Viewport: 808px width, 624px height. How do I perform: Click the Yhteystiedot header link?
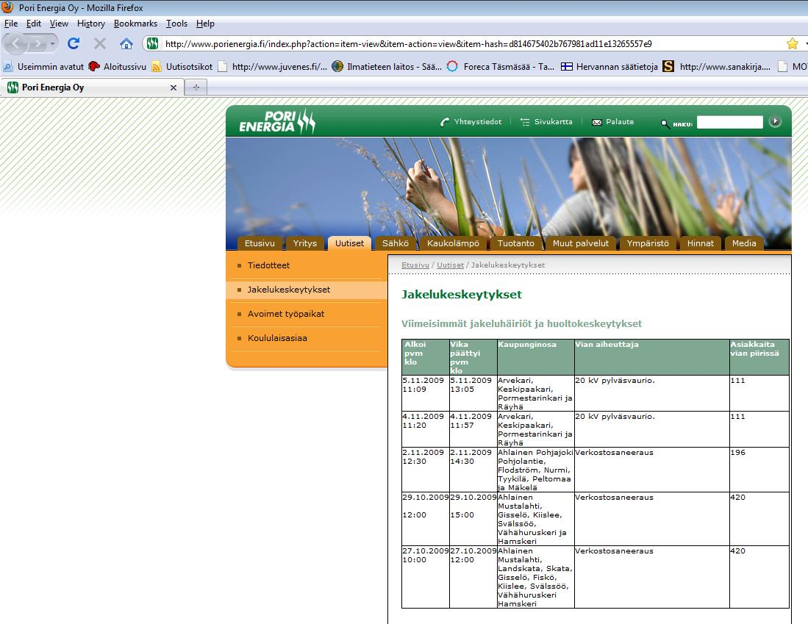click(x=478, y=122)
